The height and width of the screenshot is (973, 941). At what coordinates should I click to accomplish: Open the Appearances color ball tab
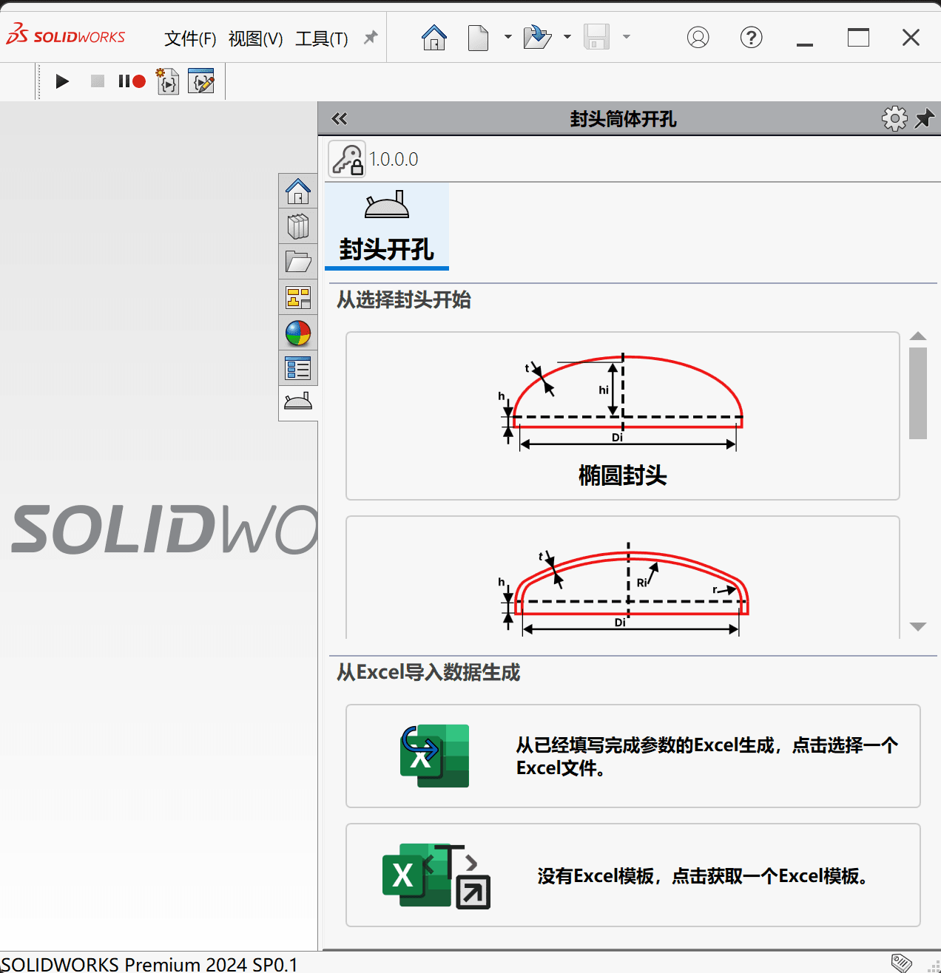pos(298,333)
